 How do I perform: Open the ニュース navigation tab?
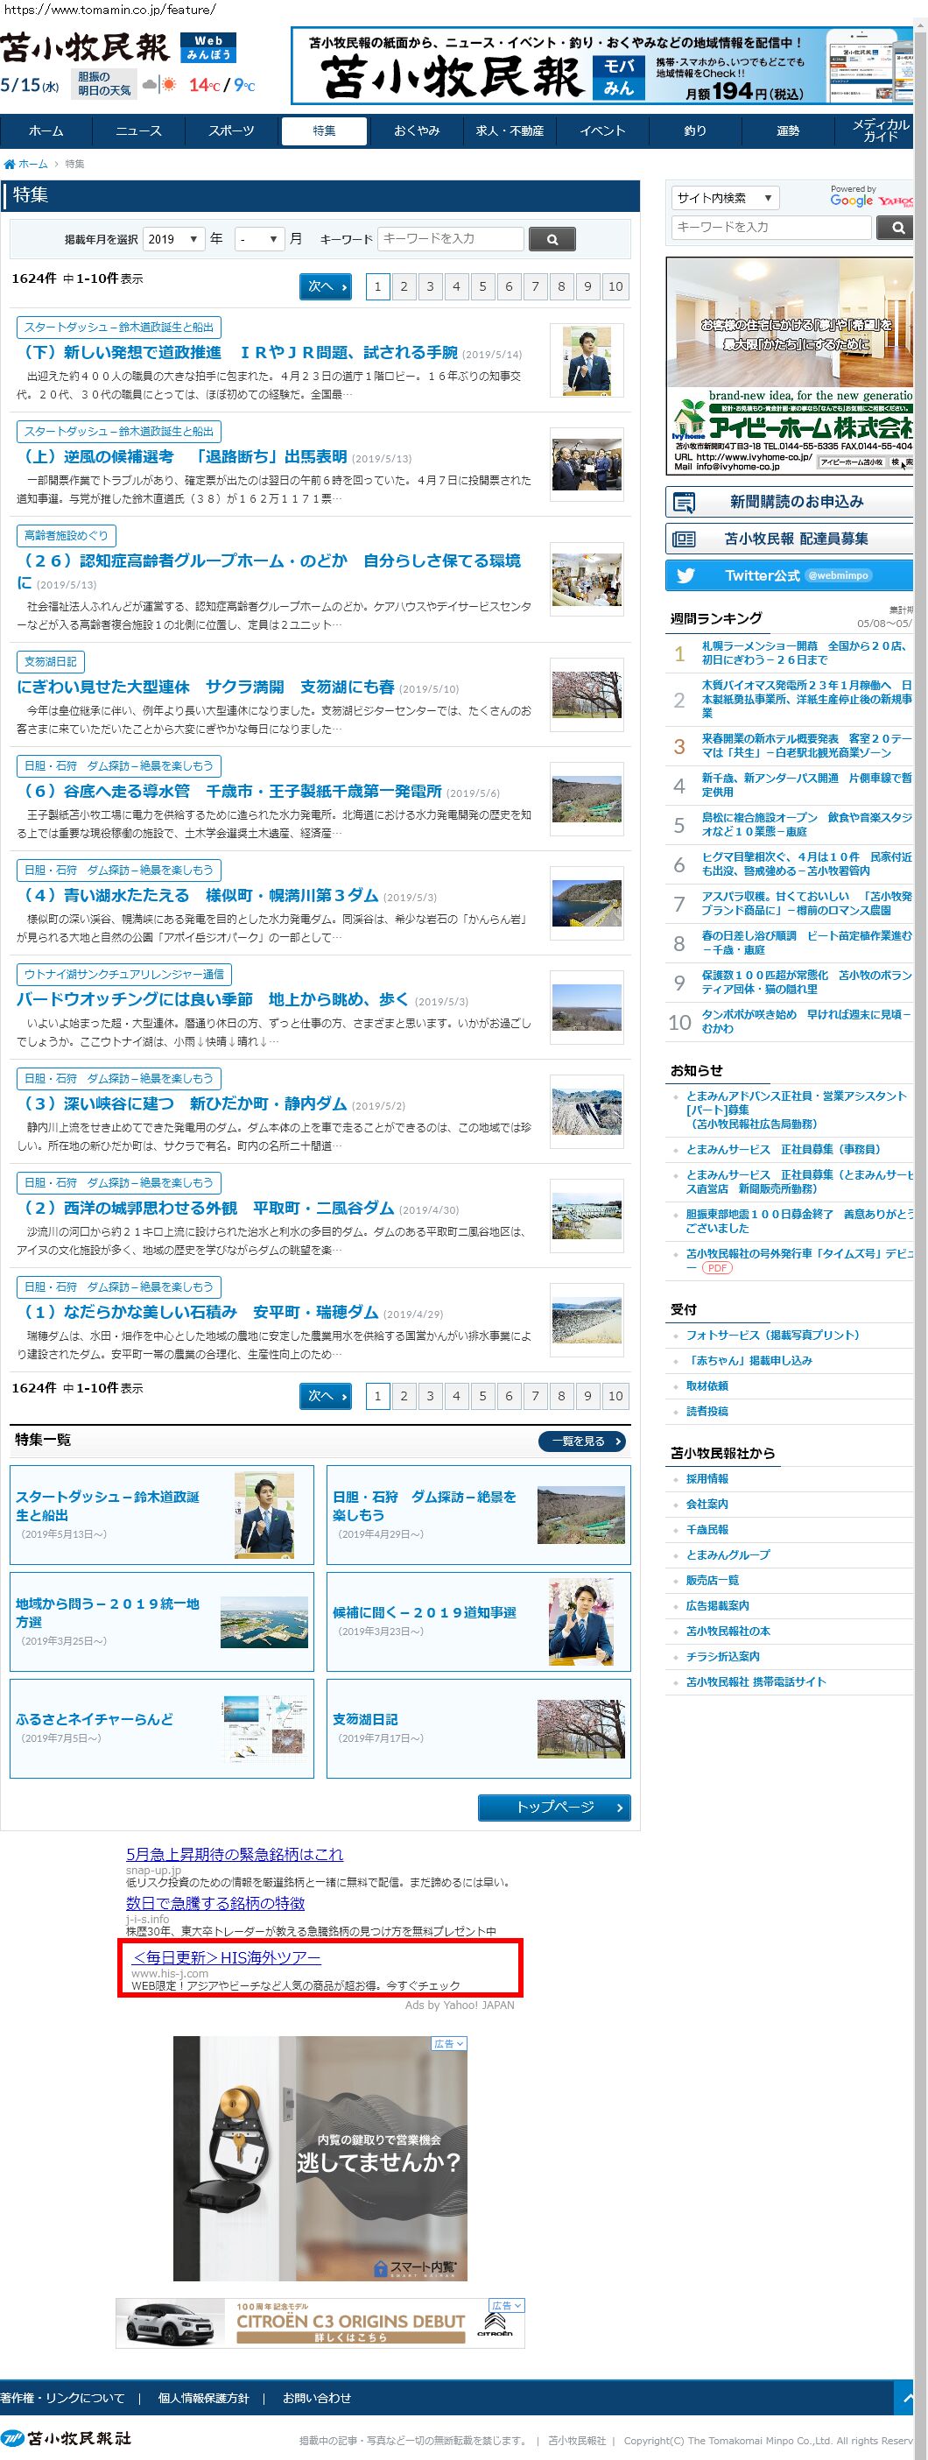tap(138, 130)
